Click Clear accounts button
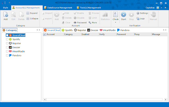 coord(66,23)
